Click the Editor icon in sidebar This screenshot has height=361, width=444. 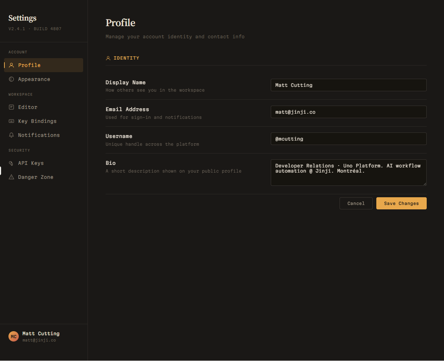coord(11,107)
